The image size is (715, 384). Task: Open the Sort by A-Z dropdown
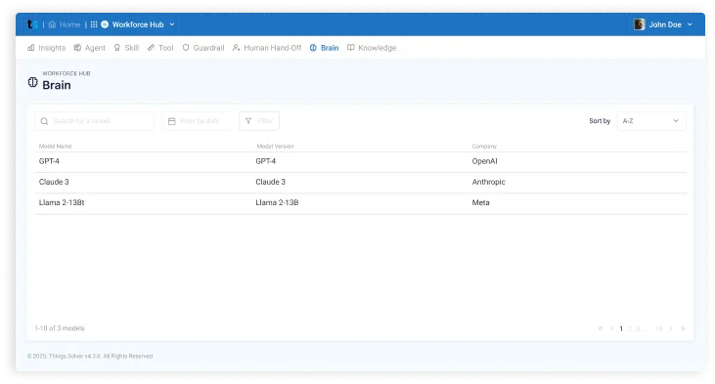pyautogui.click(x=651, y=121)
